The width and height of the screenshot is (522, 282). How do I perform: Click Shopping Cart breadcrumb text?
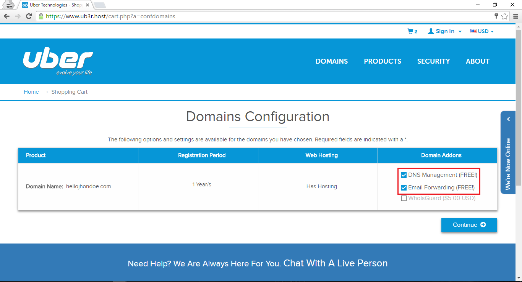tap(70, 92)
